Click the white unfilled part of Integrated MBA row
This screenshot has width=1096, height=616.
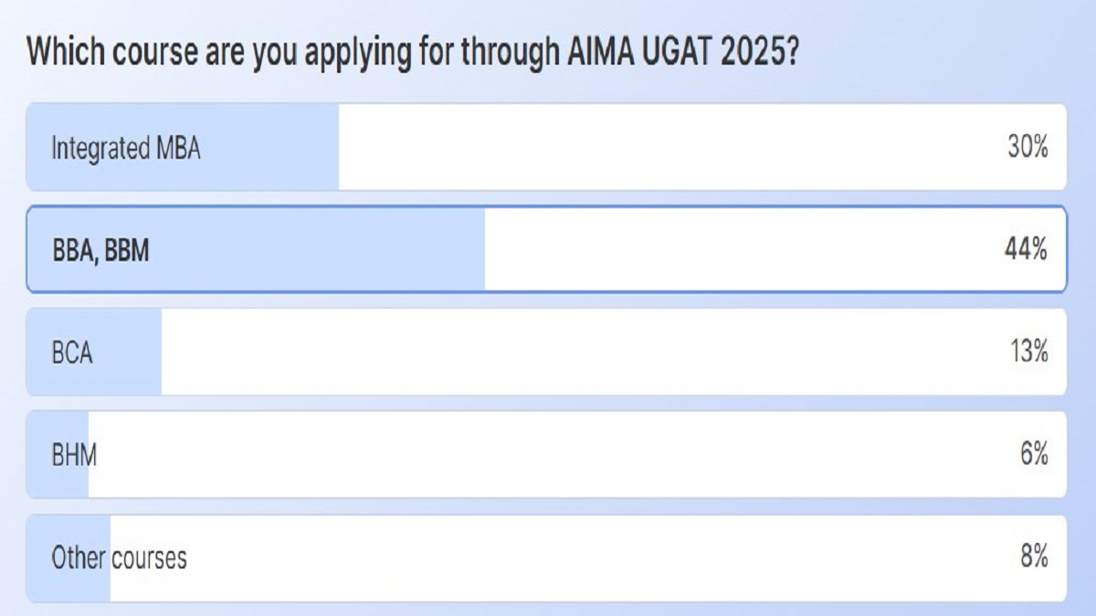(639, 148)
